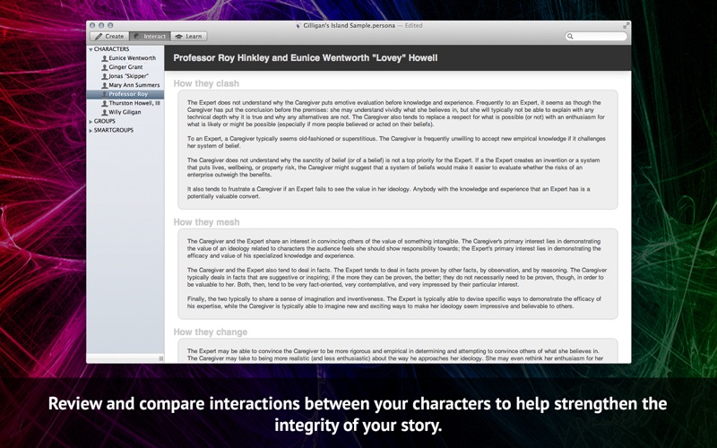
Task: Click the search field in the toolbar
Action: [x=596, y=36]
